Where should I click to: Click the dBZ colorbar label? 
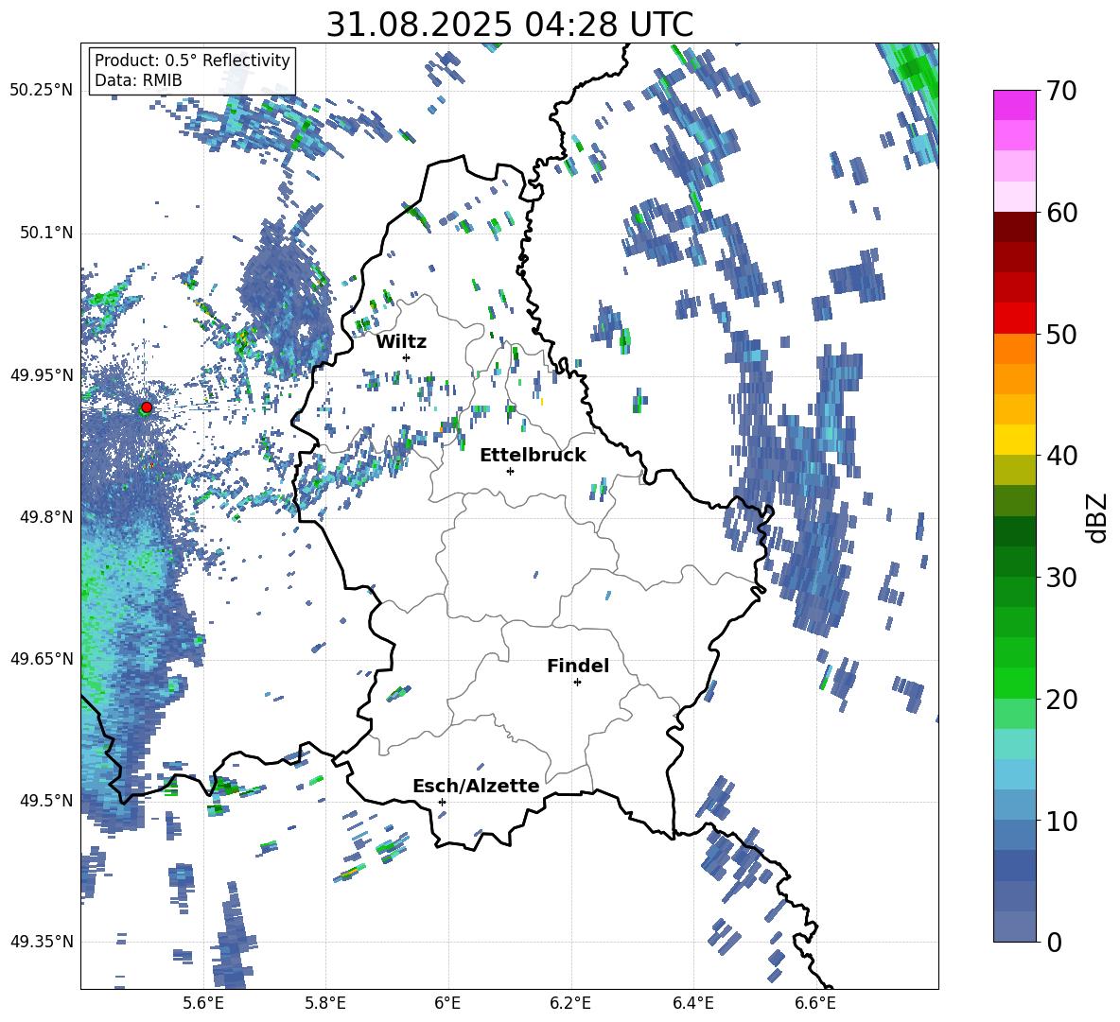click(1095, 517)
